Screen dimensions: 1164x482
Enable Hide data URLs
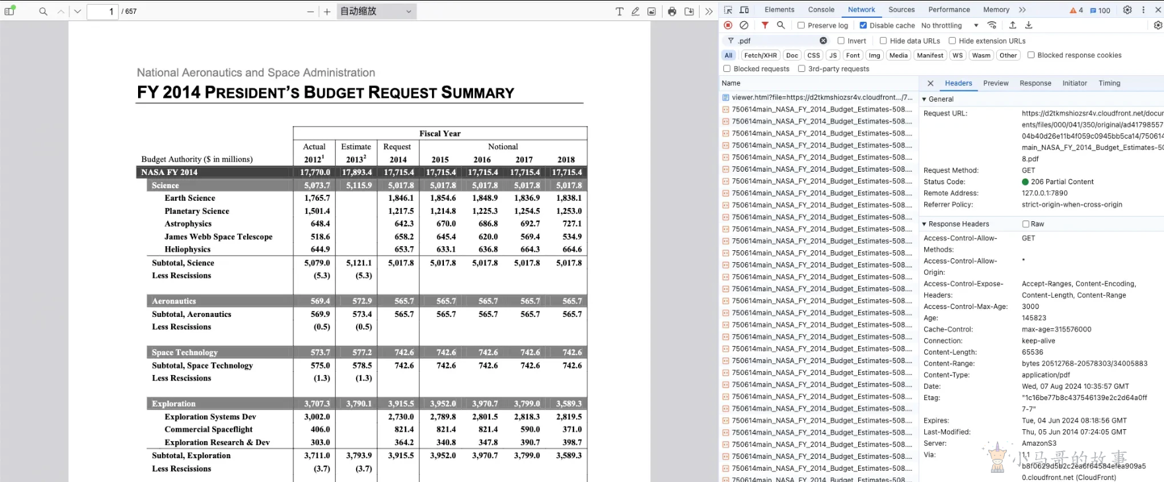(883, 41)
